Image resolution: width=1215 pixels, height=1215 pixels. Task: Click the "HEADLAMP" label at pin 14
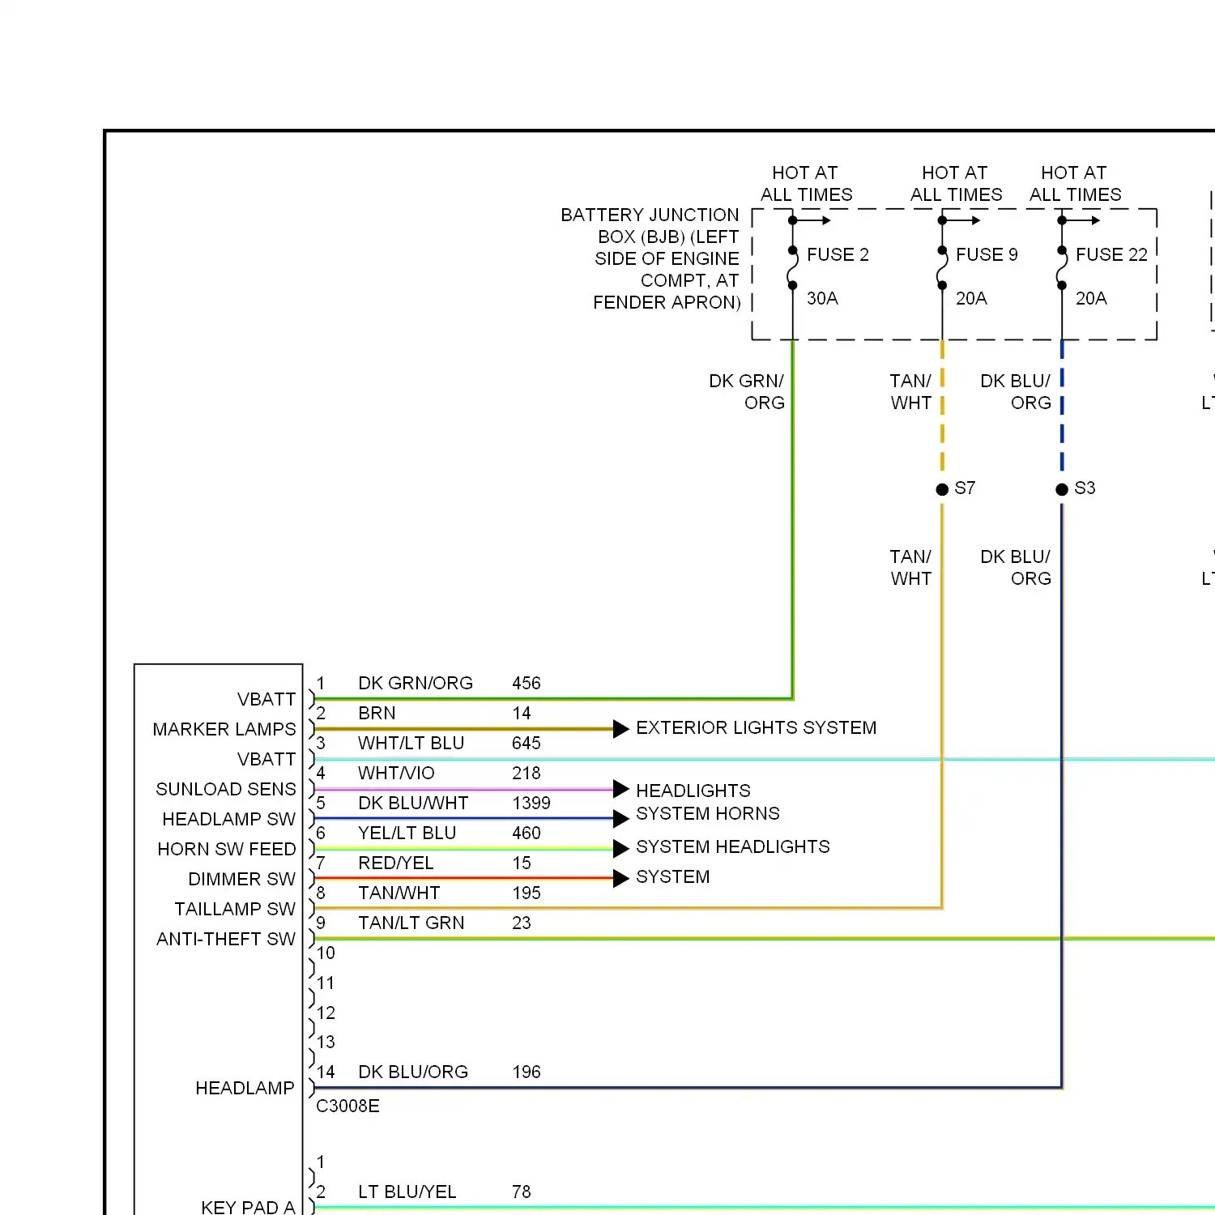point(245,1088)
